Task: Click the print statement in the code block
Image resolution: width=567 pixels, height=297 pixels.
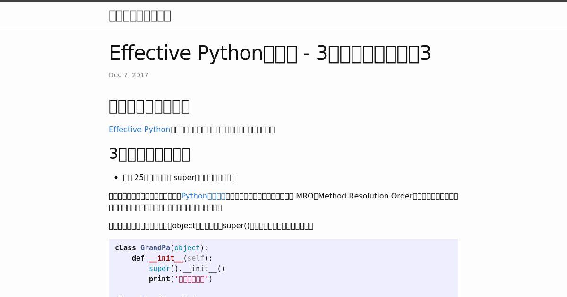Action: [180, 279]
